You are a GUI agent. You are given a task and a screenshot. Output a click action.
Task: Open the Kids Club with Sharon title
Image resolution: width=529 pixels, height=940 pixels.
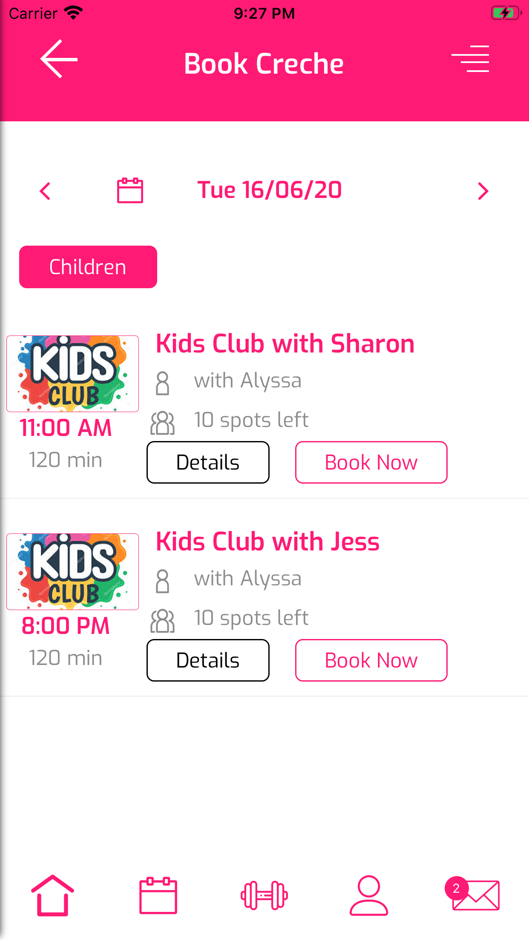pyautogui.click(x=285, y=344)
